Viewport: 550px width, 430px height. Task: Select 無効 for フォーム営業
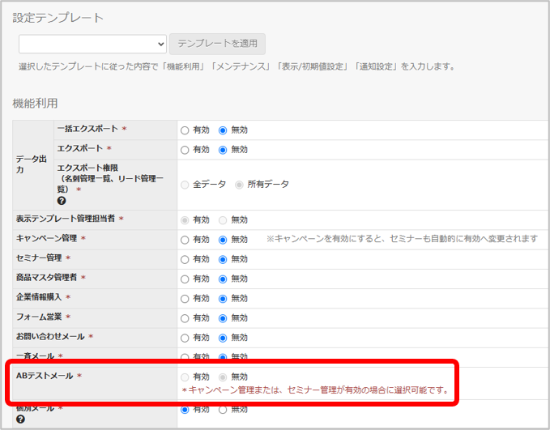coord(223,318)
